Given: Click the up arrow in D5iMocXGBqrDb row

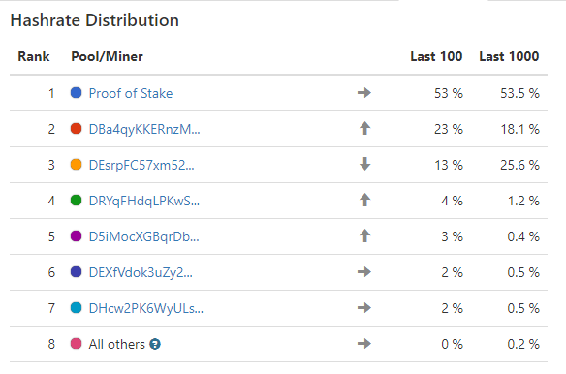Looking at the screenshot, I should (365, 235).
